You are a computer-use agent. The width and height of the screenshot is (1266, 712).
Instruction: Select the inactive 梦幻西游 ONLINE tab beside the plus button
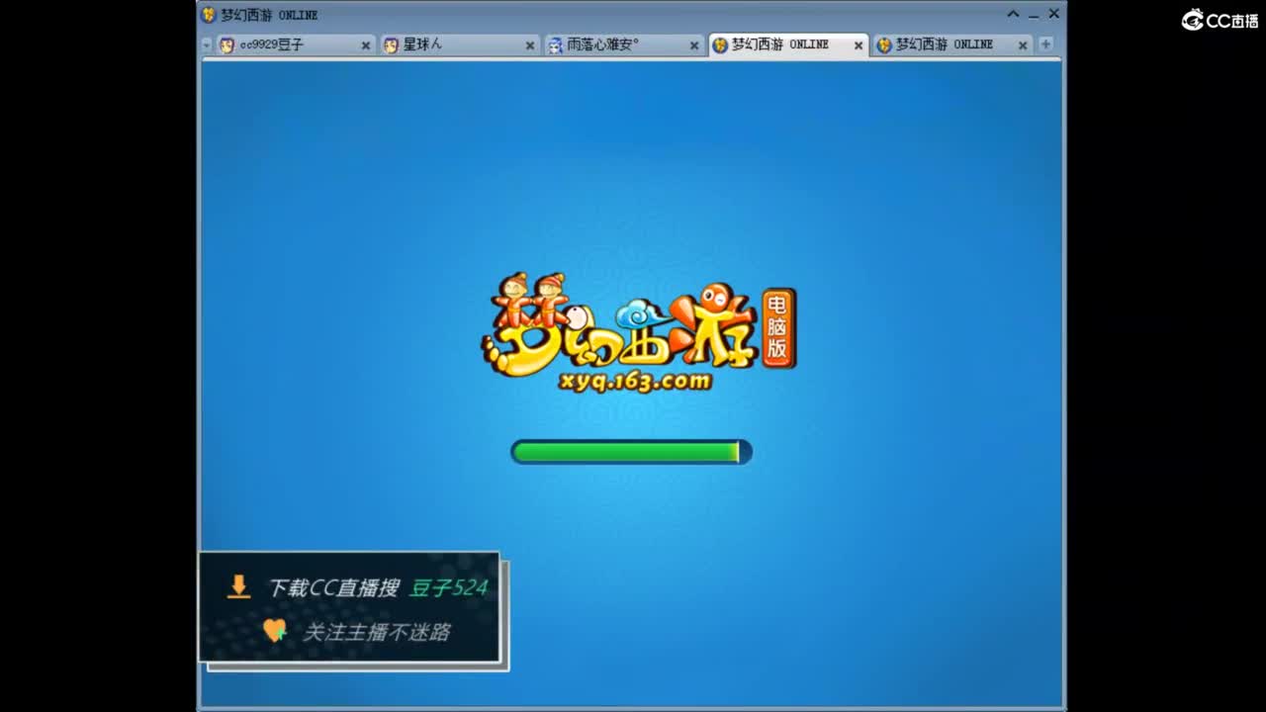pyautogui.click(x=951, y=45)
